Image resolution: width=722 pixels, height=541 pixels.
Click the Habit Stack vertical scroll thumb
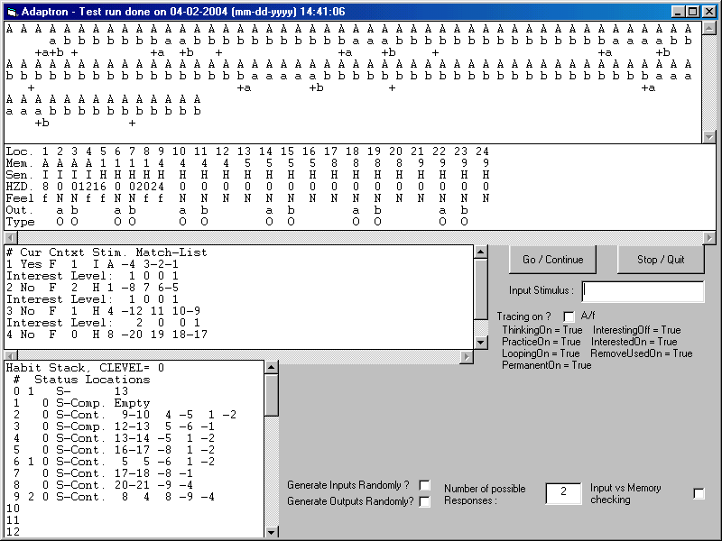tap(272, 395)
